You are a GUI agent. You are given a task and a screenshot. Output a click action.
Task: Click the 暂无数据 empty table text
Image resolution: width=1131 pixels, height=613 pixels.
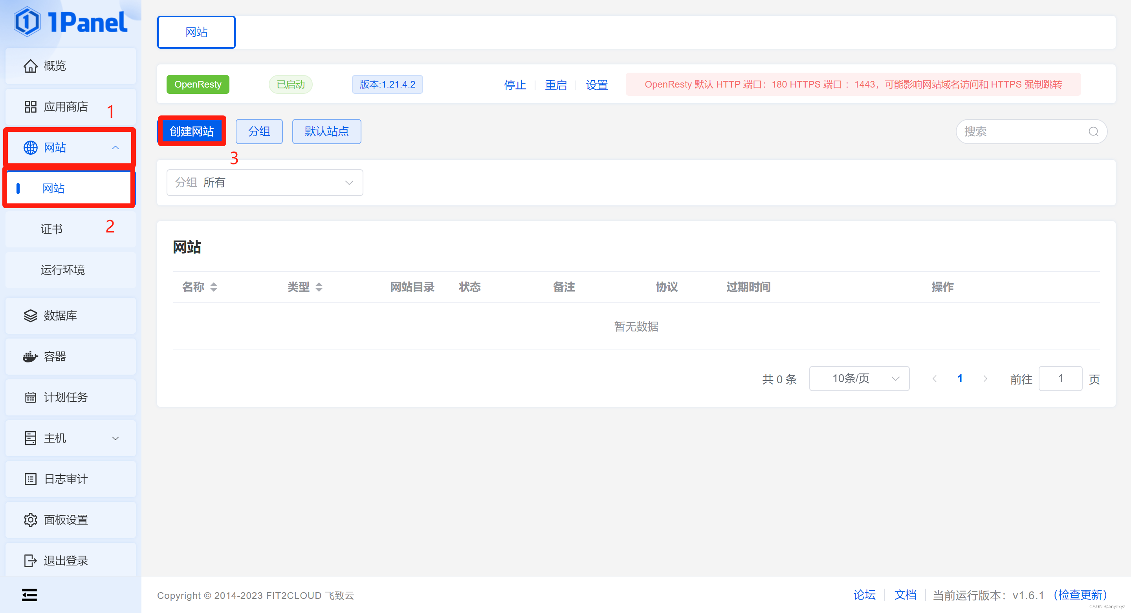click(636, 326)
